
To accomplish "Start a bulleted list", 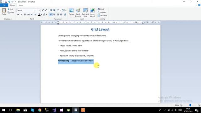I will tap(58, 10).
